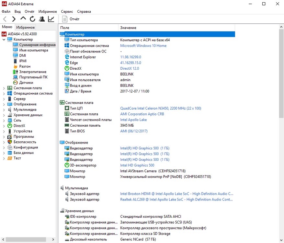Viewport: 284px width, 243px height.
Task: Open Realtek ALC269 audio adapter link
Action: 176,200
